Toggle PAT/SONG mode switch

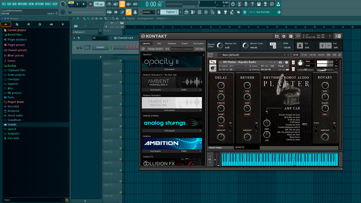point(71,4)
